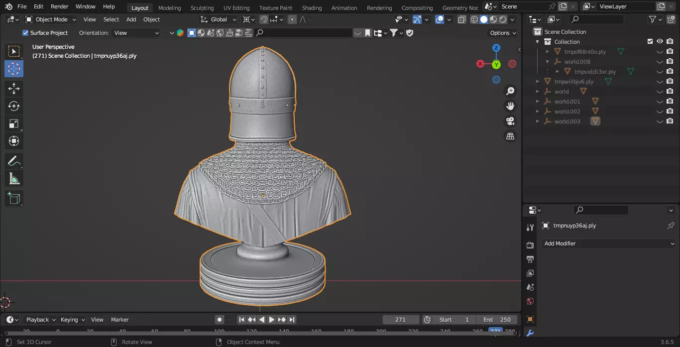Open the viewport Add menu

(131, 19)
